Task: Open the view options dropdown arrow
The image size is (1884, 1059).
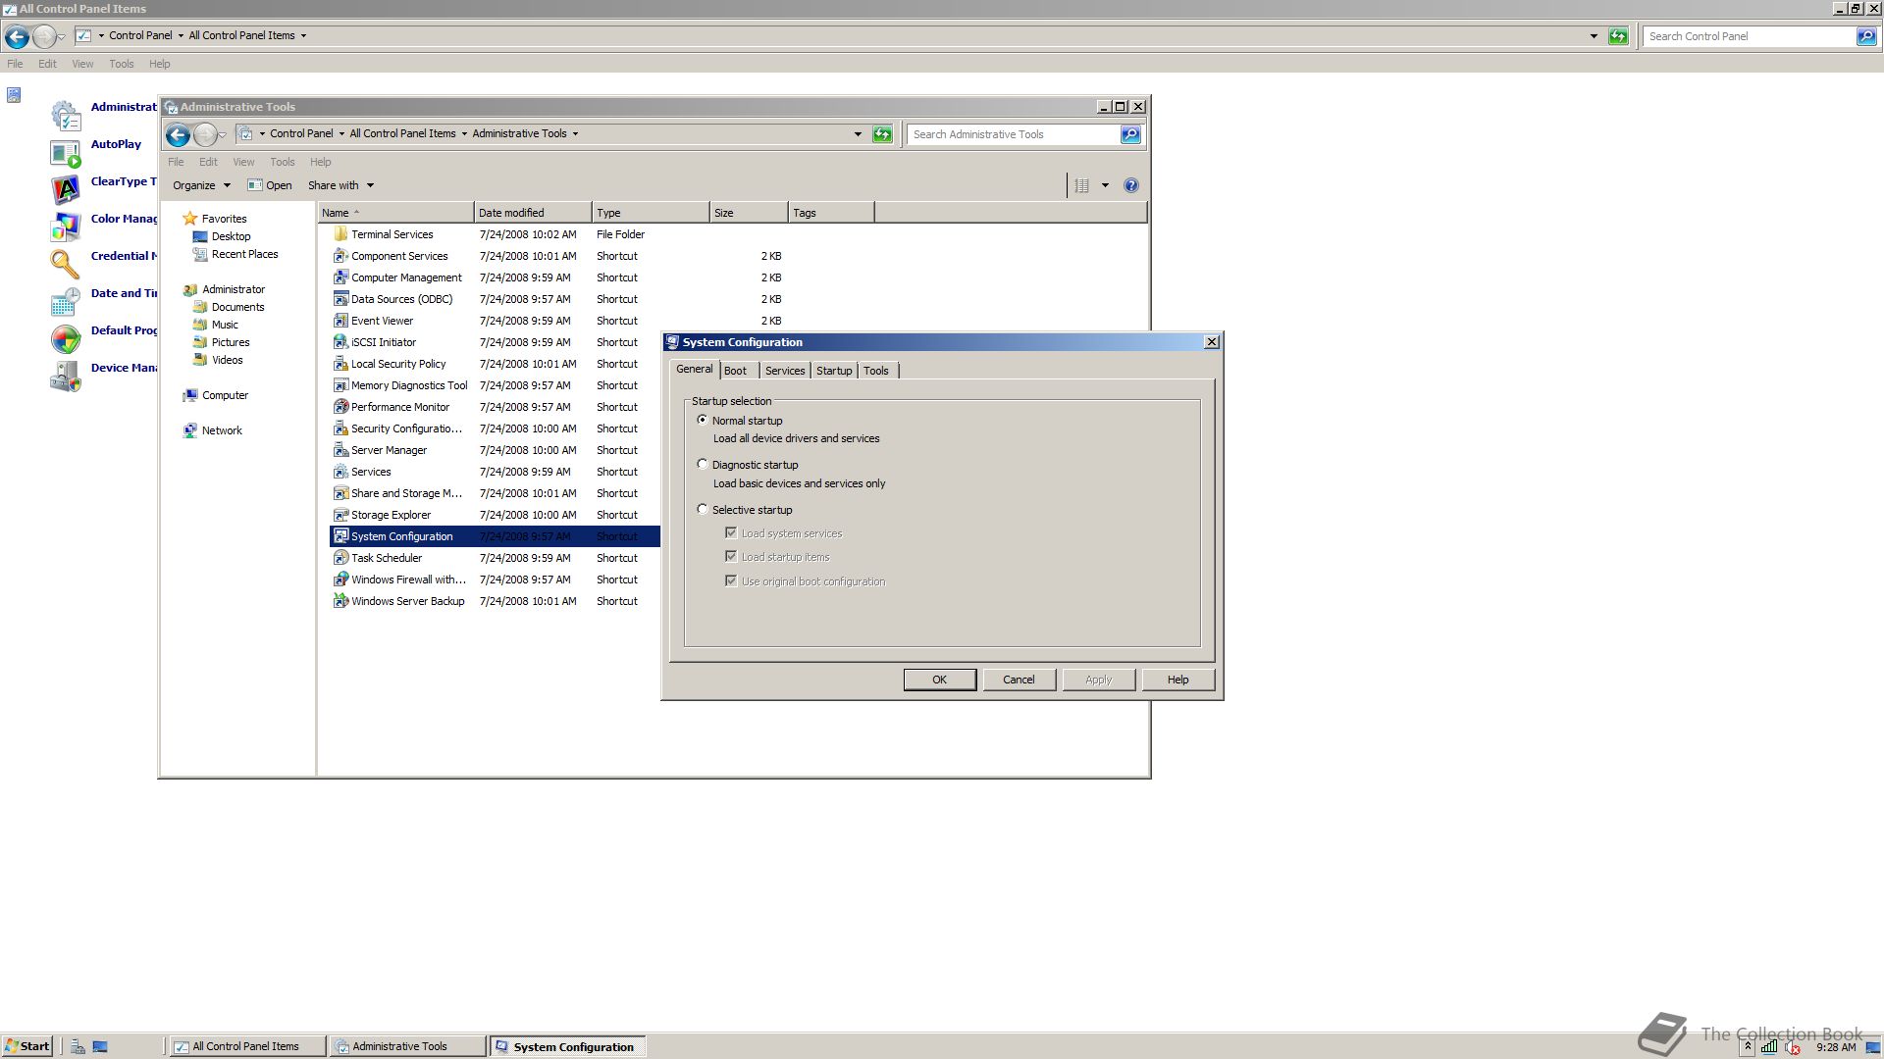Action: click(x=1105, y=185)
